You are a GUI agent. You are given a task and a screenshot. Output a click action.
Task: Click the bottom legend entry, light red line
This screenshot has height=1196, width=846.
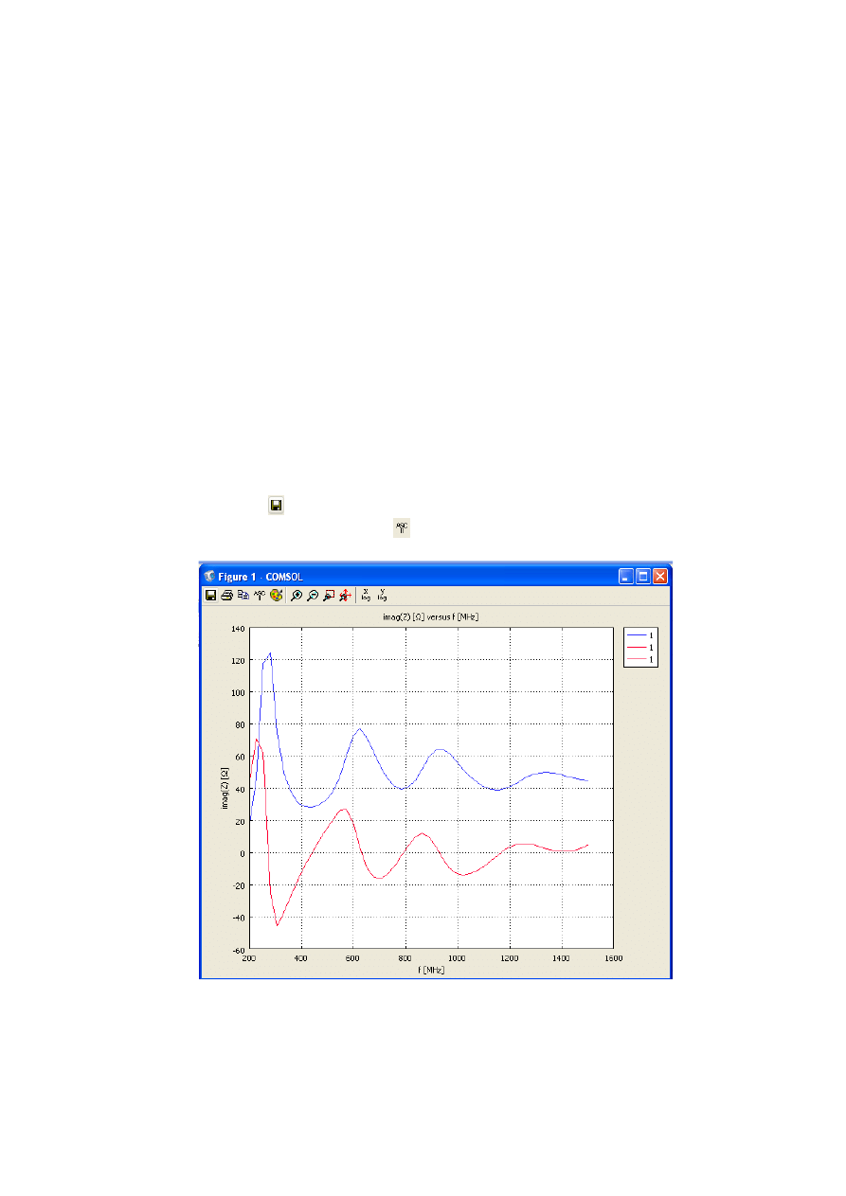pos(640,658)
